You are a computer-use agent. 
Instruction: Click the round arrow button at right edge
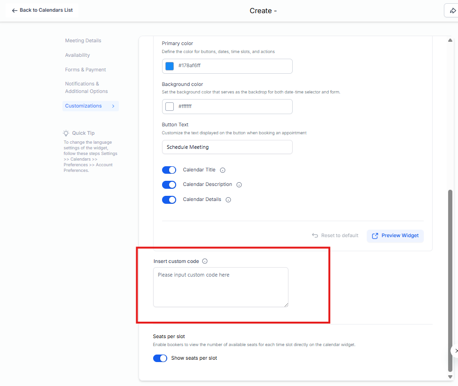(x=455, y=351)
